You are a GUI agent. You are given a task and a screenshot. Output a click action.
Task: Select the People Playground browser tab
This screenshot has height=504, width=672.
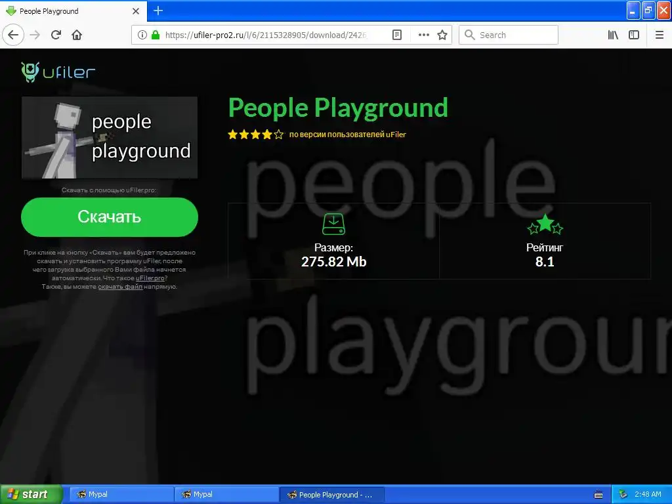click(73, 11)
